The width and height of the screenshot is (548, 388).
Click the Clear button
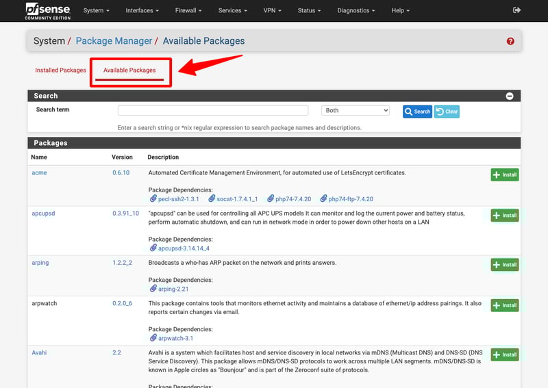click(x=447, y=112)
